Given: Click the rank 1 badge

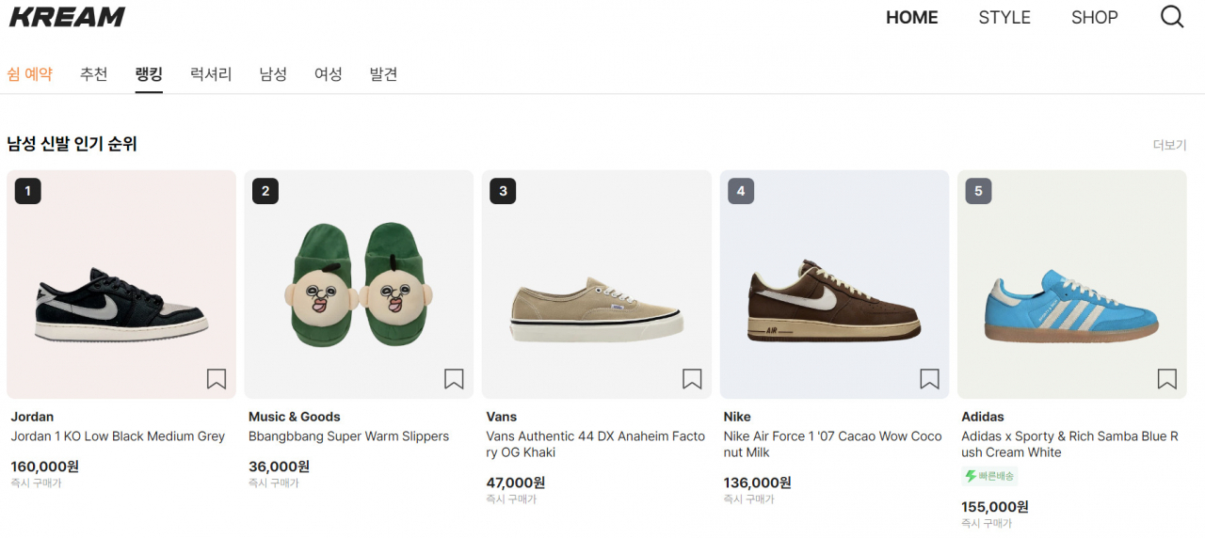Looking at the screenshot, I should click(x=27, y=191).
